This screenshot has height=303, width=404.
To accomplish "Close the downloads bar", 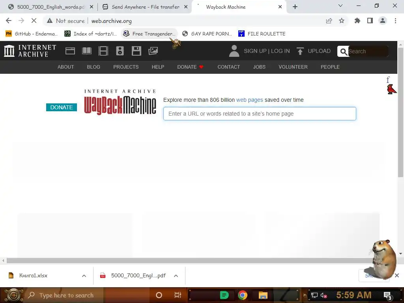I will [x=397, y=275].
